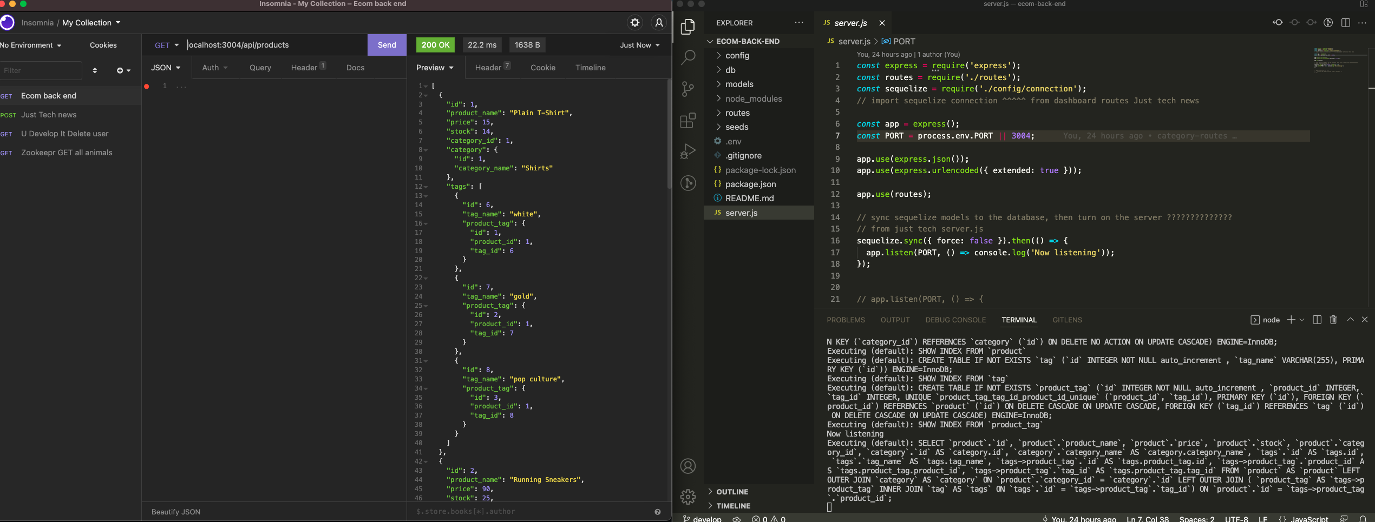
Task: Open GET method dropdown
Action: 166,45
